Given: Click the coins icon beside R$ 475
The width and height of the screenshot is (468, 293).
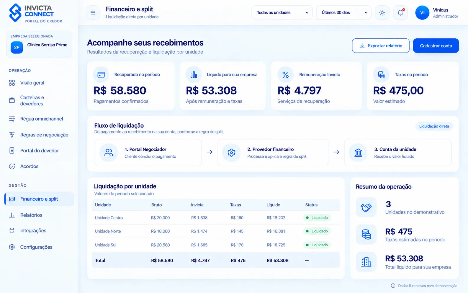Looking at the screenshot, I should tap(366, 235).
